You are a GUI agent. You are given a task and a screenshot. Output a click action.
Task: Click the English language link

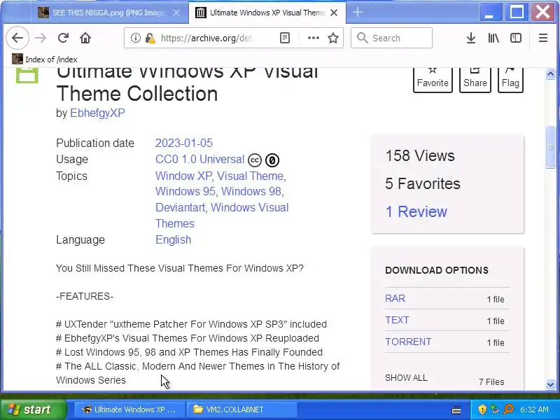(x=173, y=239)
